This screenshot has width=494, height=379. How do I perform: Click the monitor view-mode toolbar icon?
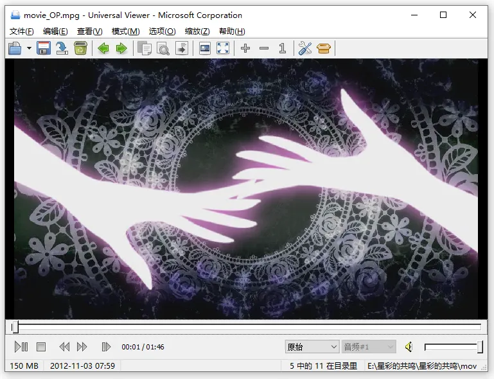(x=205, y=49)
